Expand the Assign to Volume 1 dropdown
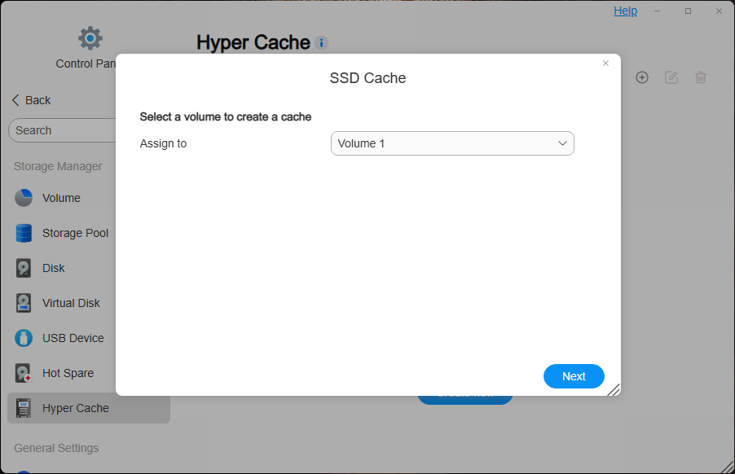Viewport: 735px width, 474px height. [x=452, y=143]
